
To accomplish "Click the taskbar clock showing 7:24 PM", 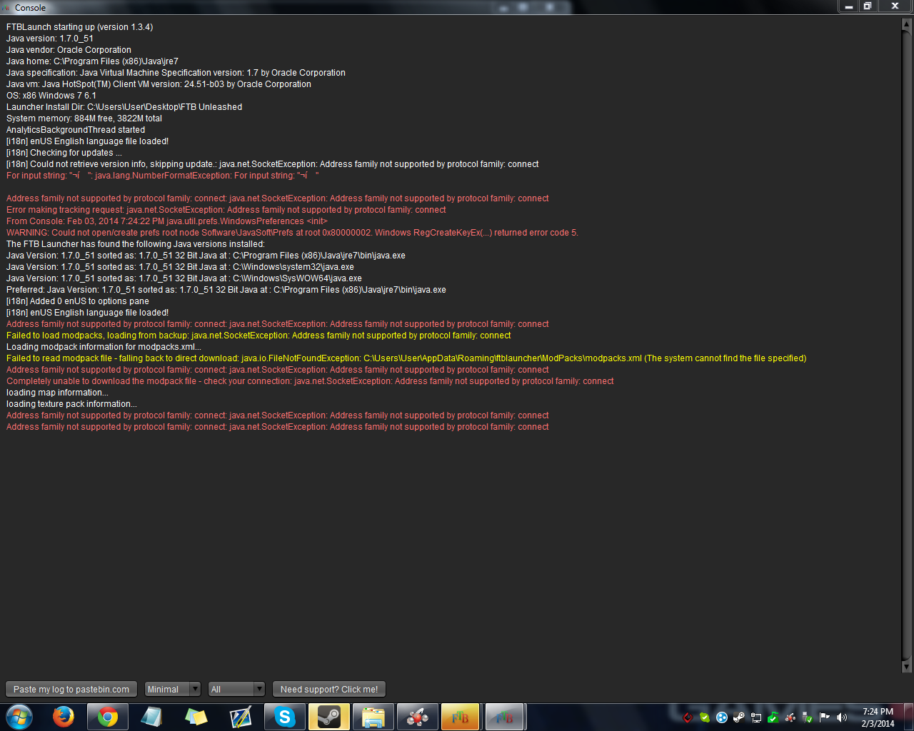I will (878, 717).
